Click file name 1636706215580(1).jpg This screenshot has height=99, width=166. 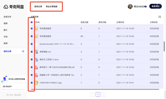51,83
